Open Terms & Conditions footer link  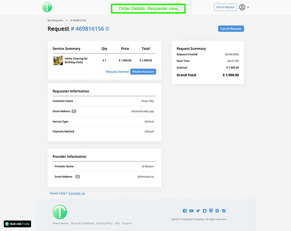click(x=82, y=223)
